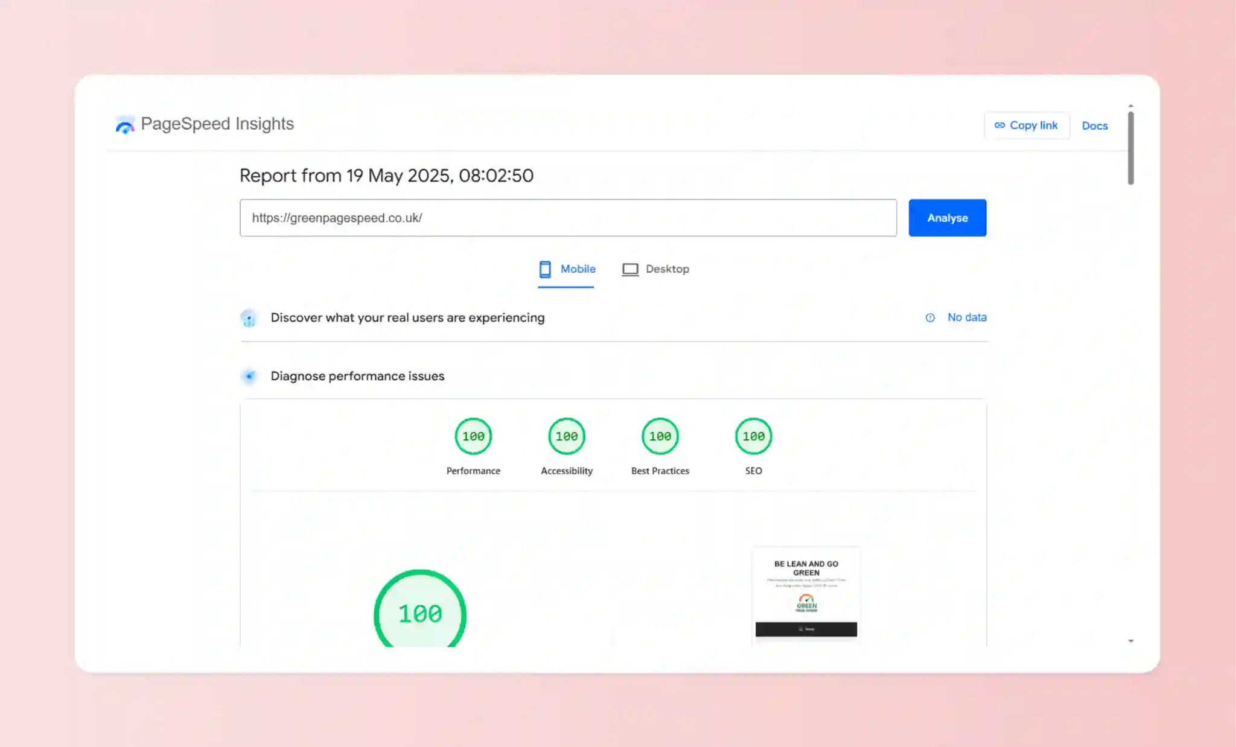The height and width of the screenshot is (747, 1236).
Task: Select the SEO 100 score gauge
Action: [754, 436]
